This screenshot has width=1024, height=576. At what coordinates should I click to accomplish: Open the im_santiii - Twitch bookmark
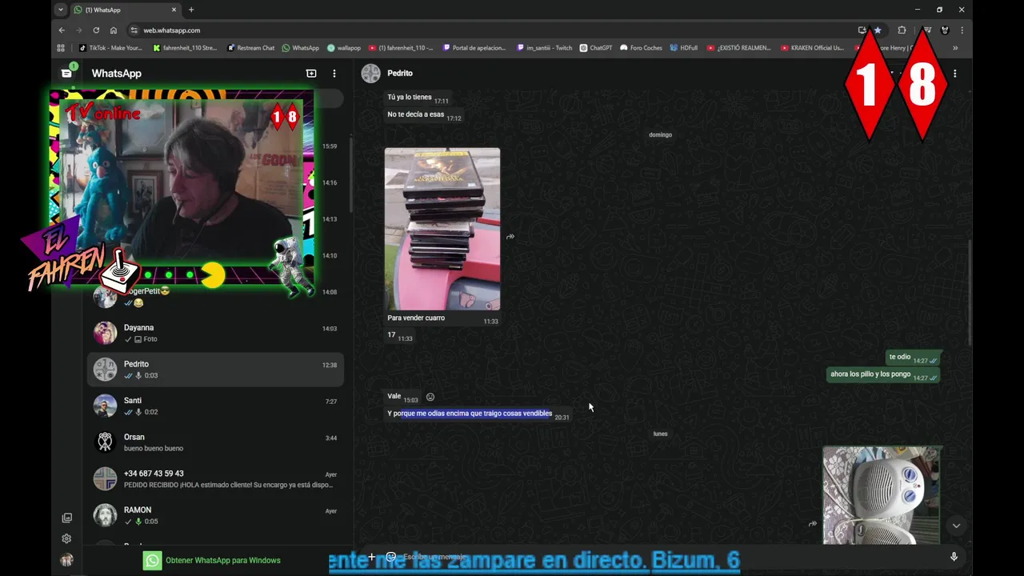545,48
